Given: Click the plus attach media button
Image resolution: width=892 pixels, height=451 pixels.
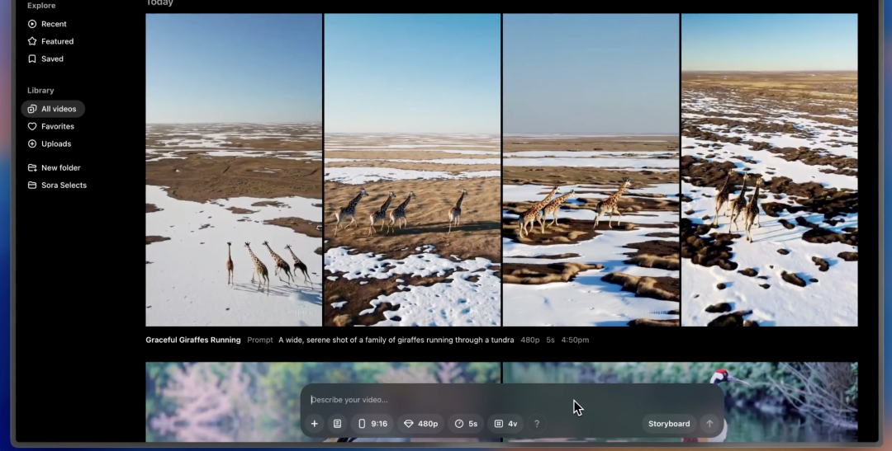Looking at the screenshot, I should 315,424.
